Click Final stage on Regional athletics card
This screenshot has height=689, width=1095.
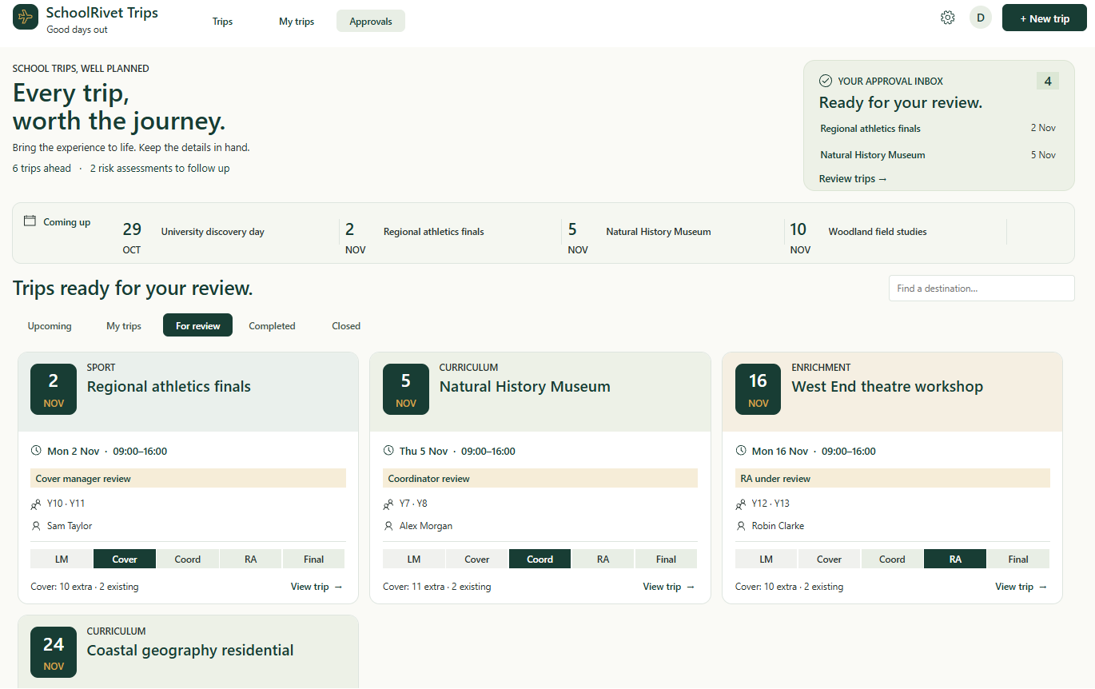coord(314,559)
